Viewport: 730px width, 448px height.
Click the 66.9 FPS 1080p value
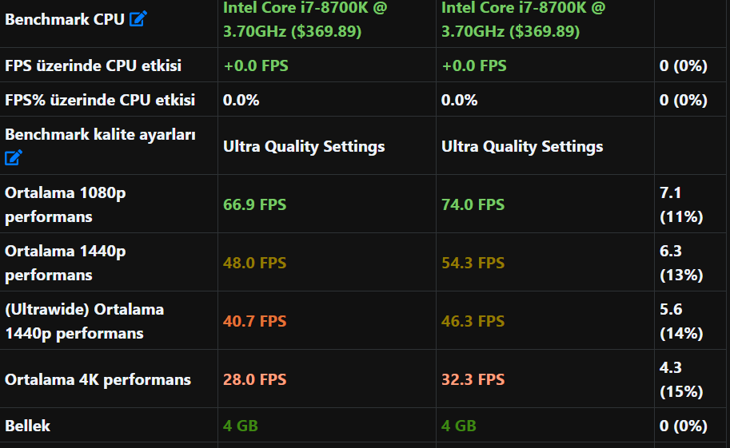[x=254, y=204]
